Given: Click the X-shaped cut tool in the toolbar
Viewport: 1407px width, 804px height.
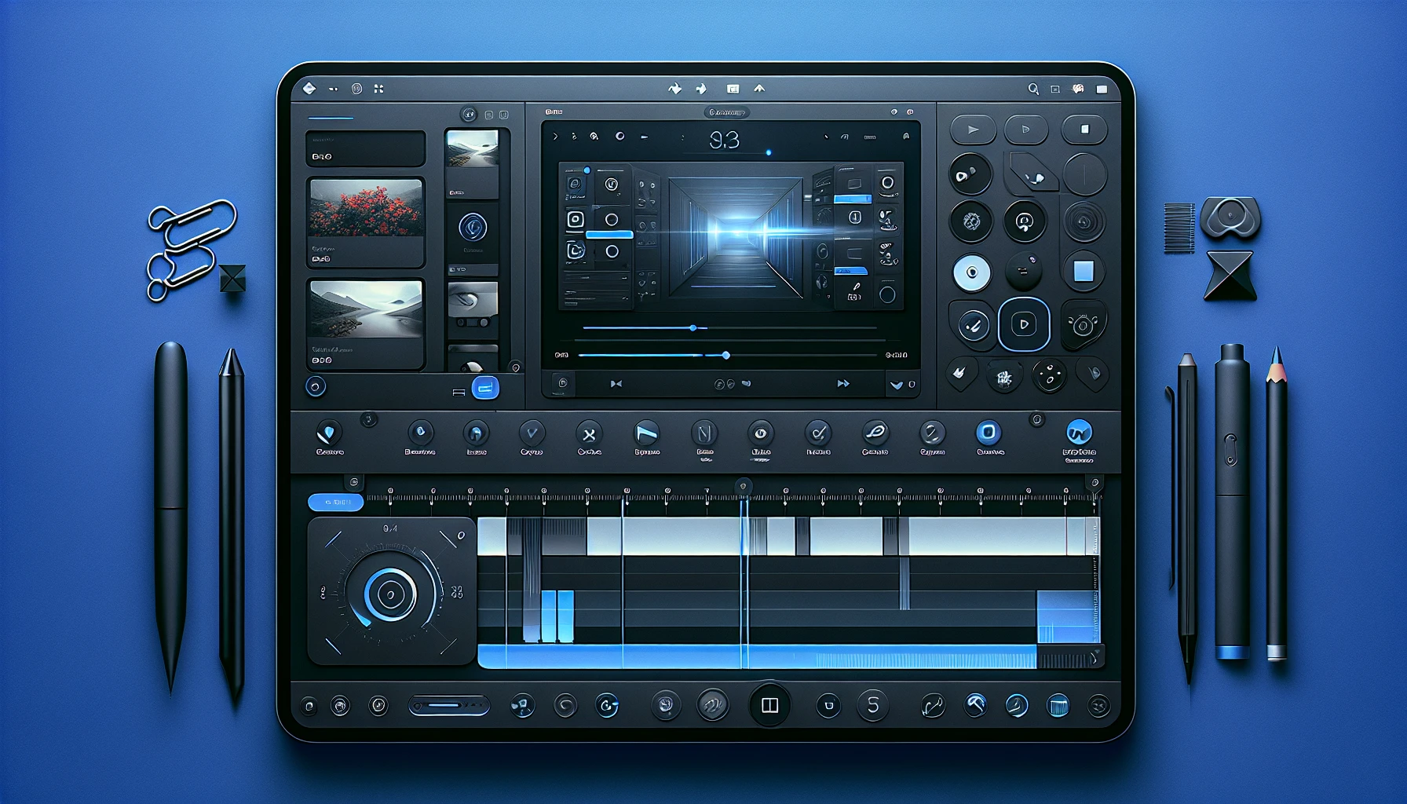Looking at the screenshot, I should (x=589, y=434).
